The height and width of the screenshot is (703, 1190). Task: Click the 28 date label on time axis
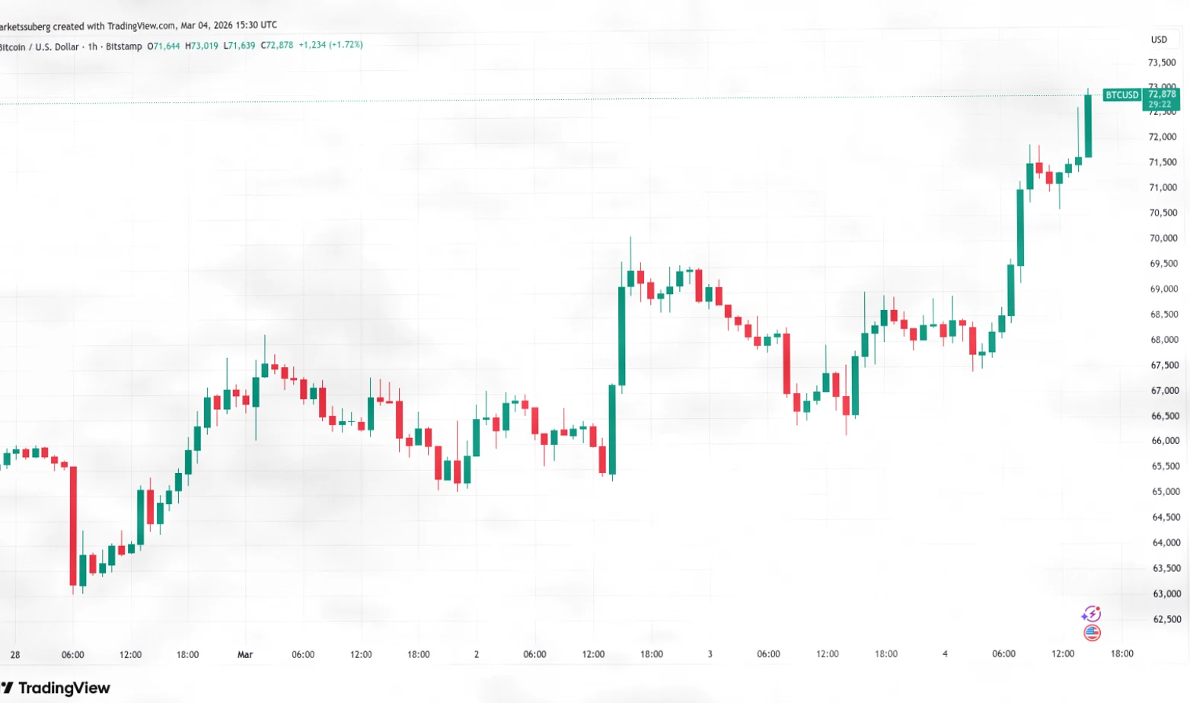tap(15, 654)
